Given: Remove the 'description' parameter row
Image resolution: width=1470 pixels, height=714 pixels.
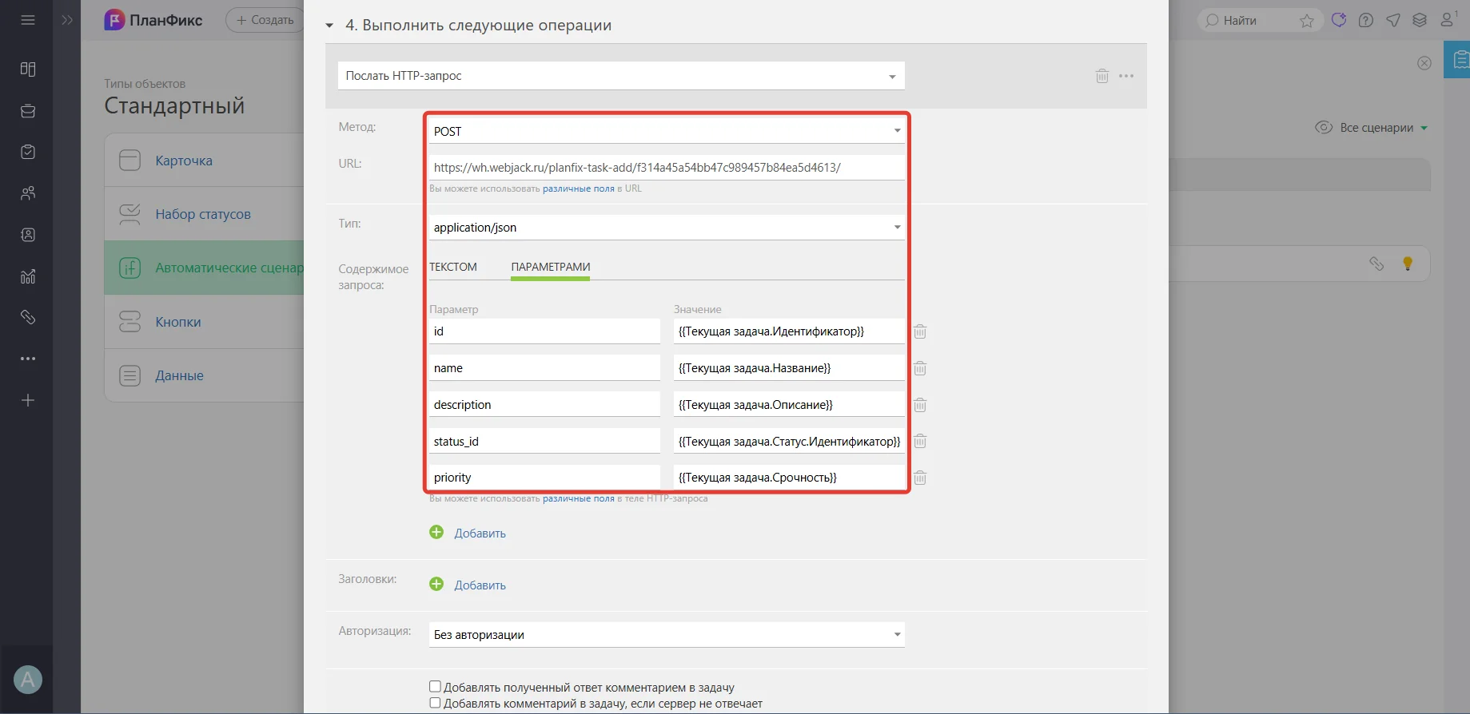Looking at the screenshot, I should pos(920,405).
